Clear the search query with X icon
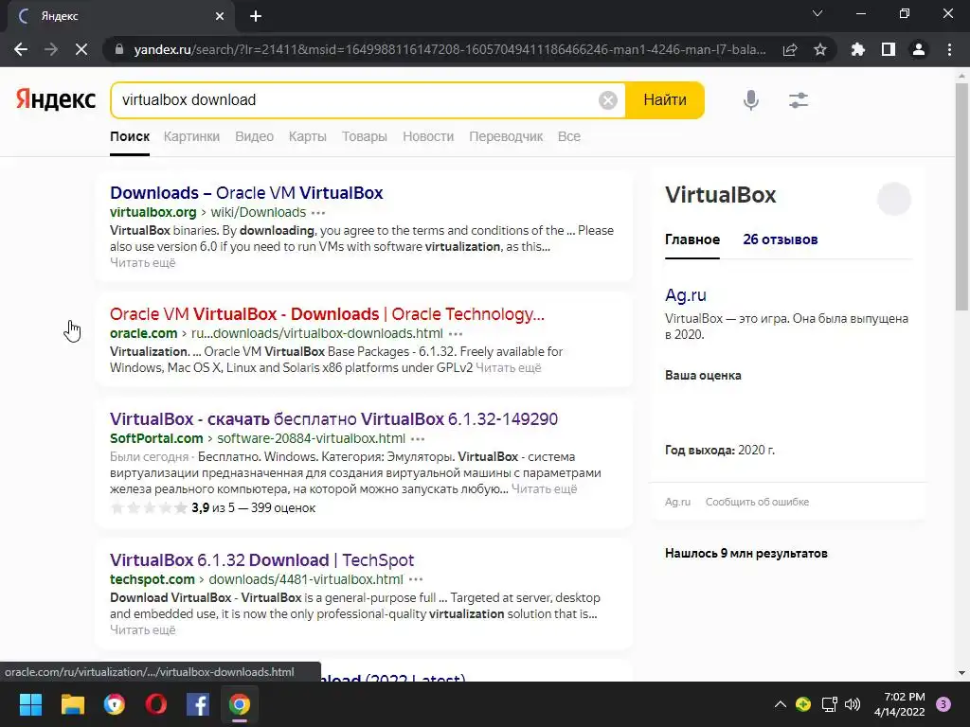This screenshot has height=727, width=970. coord(608,100)
